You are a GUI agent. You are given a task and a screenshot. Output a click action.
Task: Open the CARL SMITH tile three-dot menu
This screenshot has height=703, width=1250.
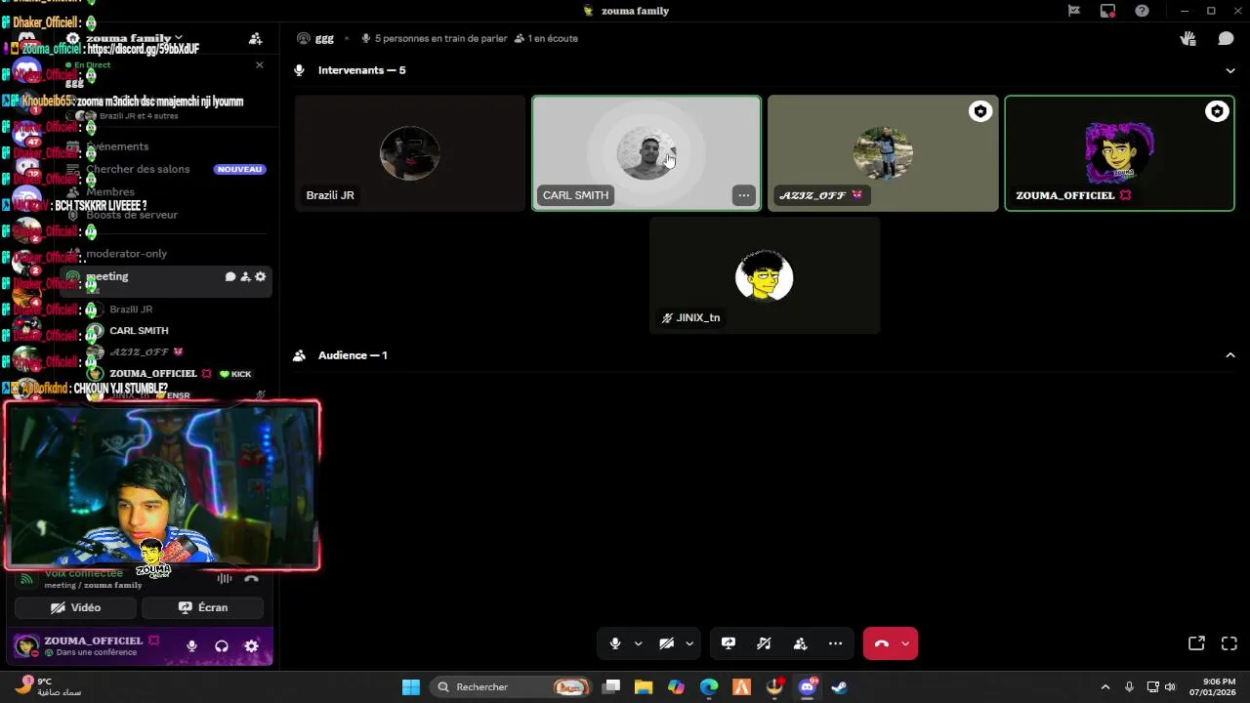tap(744, 195)
